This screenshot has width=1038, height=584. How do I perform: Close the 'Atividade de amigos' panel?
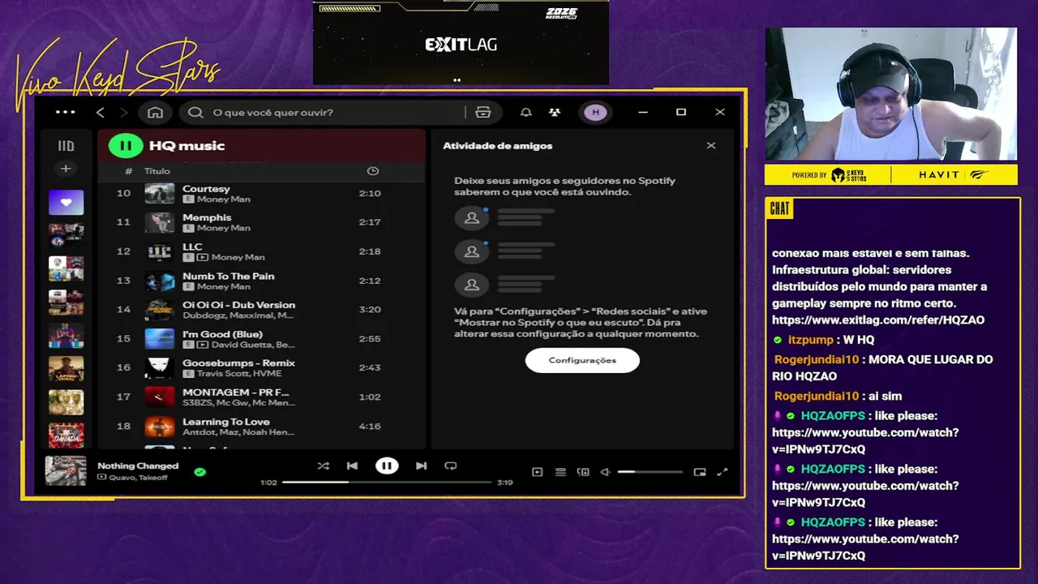pyautogui.click(x=711, y=146)
